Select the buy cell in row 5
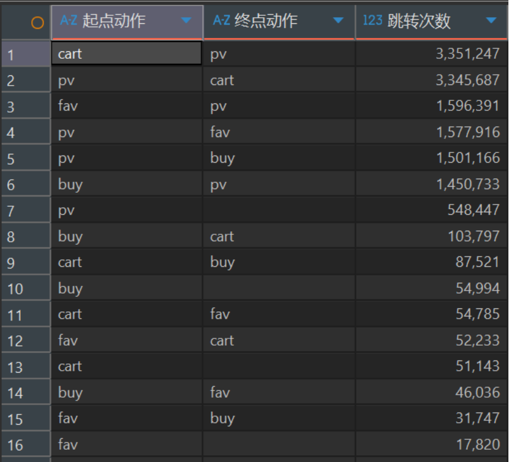 pos(279,158)
